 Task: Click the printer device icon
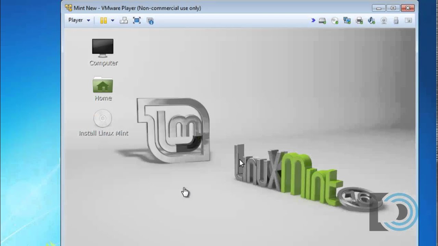click(359, 21)
